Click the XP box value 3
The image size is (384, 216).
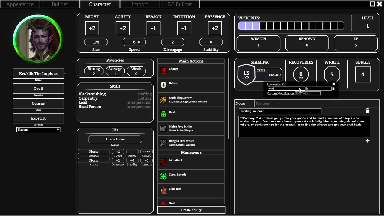[x=355, y=43]
